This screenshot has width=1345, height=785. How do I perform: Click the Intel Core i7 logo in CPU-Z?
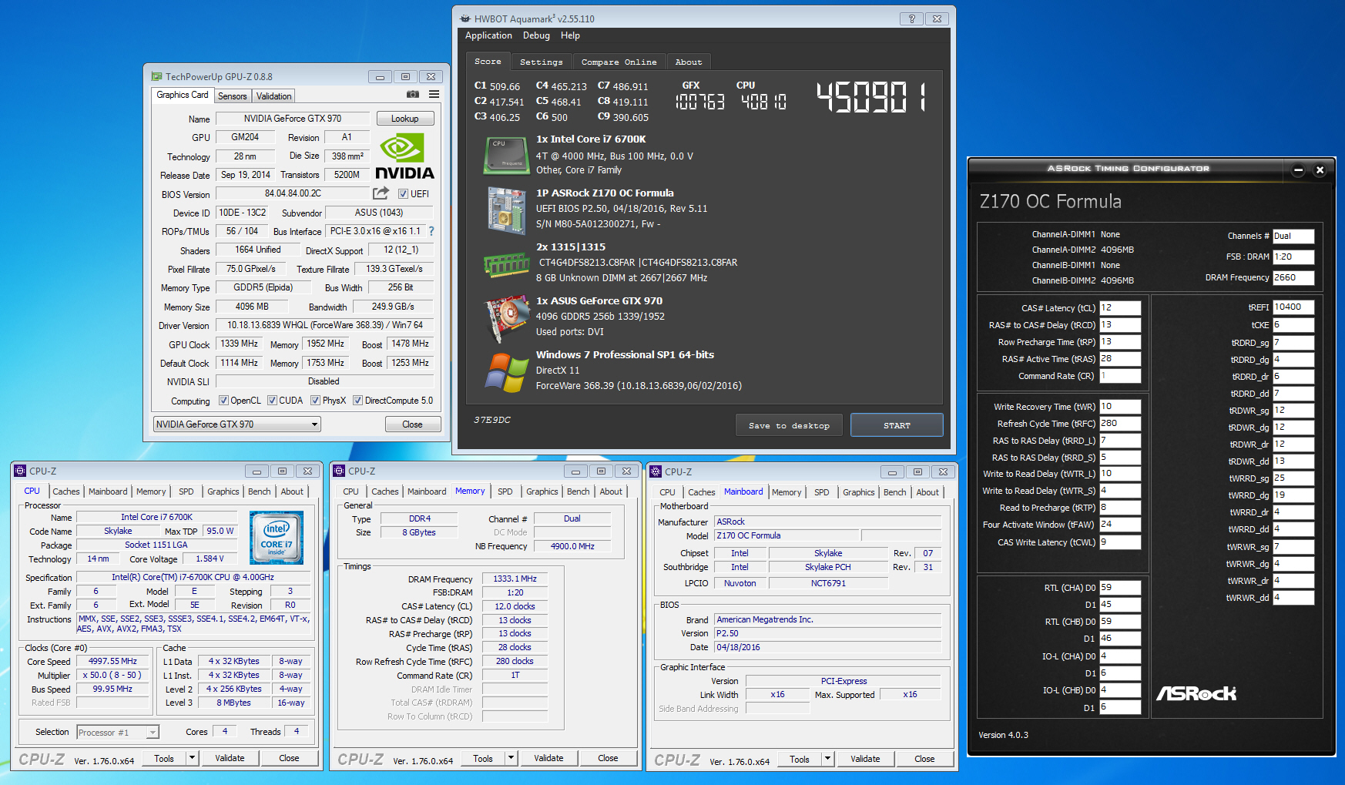click(x=277, y=538)
